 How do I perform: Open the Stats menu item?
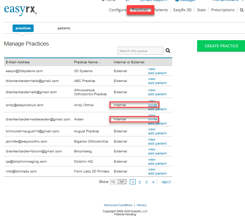201,10
